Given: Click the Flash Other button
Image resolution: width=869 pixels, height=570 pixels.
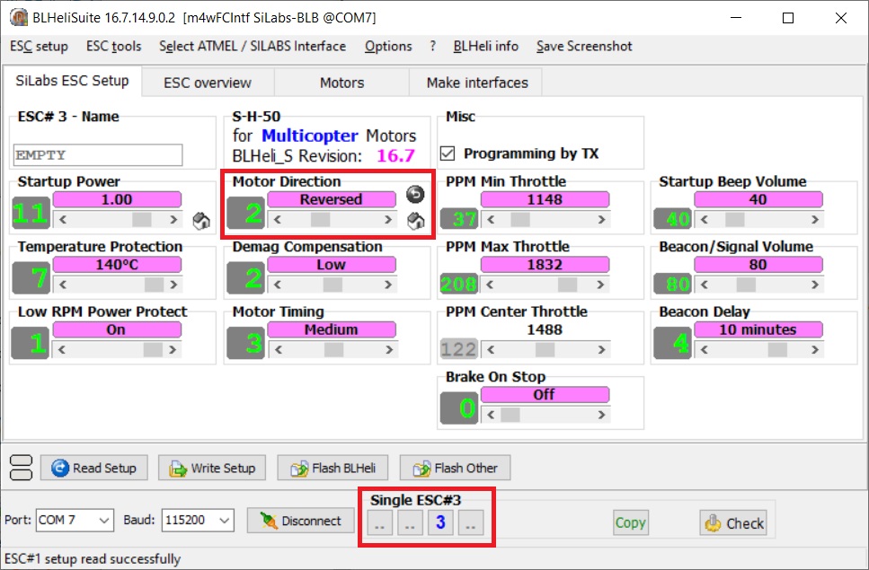Looking at the screenshot, I should pos(455,469).
